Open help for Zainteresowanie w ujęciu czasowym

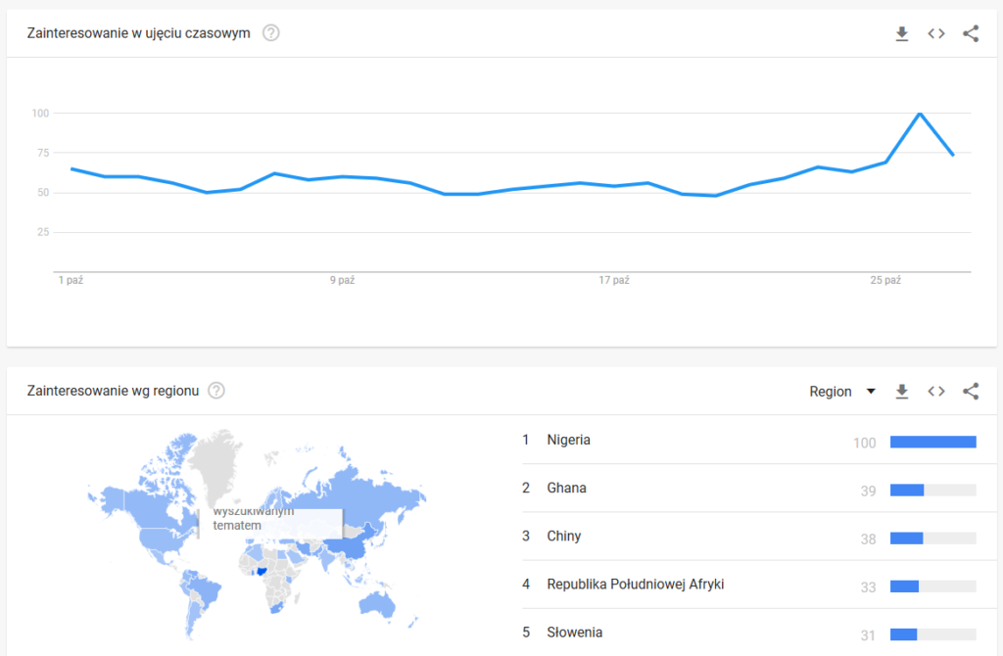(x=271, y=33)
